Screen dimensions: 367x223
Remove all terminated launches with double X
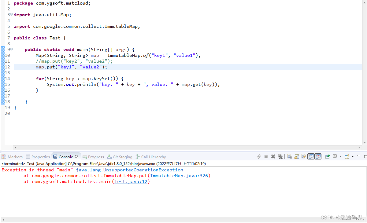click(x=280, y=156)
